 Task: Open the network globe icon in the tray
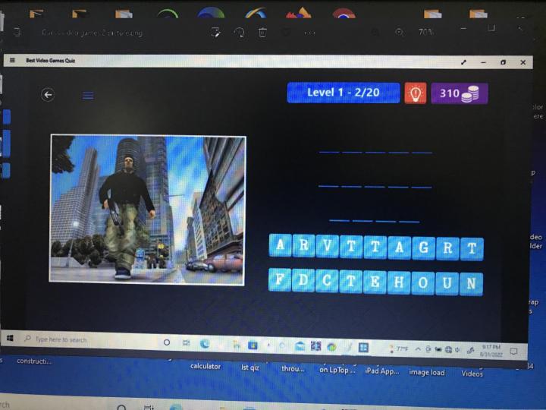coord(448,350)
